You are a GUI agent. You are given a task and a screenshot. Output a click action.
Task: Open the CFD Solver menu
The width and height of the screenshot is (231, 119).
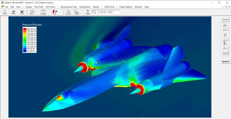click(50, 7)
